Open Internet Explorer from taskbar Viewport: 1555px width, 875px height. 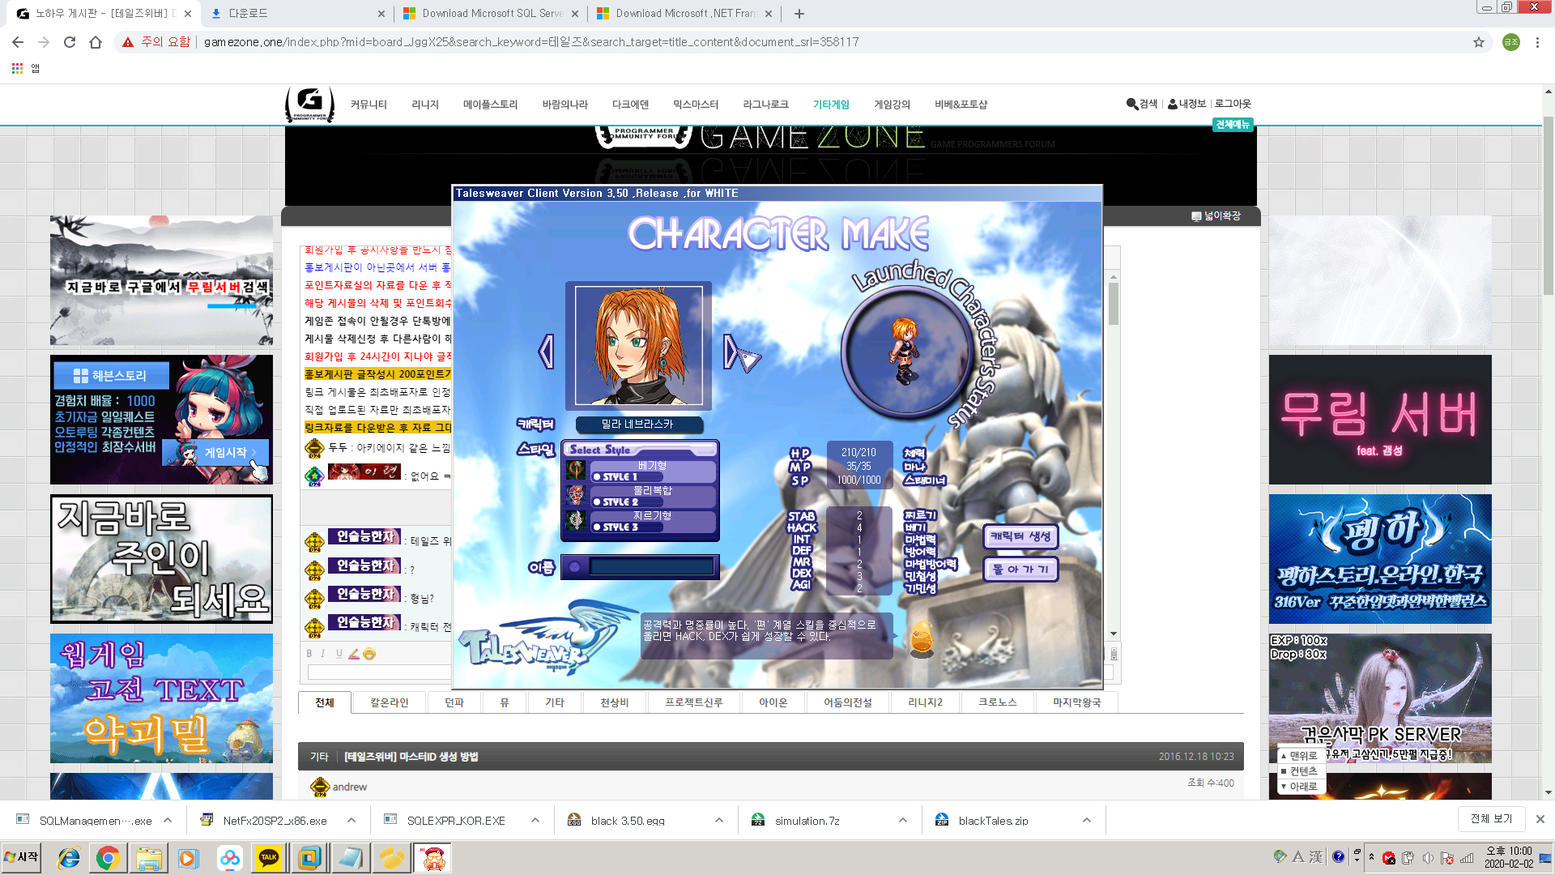point(69,858)
